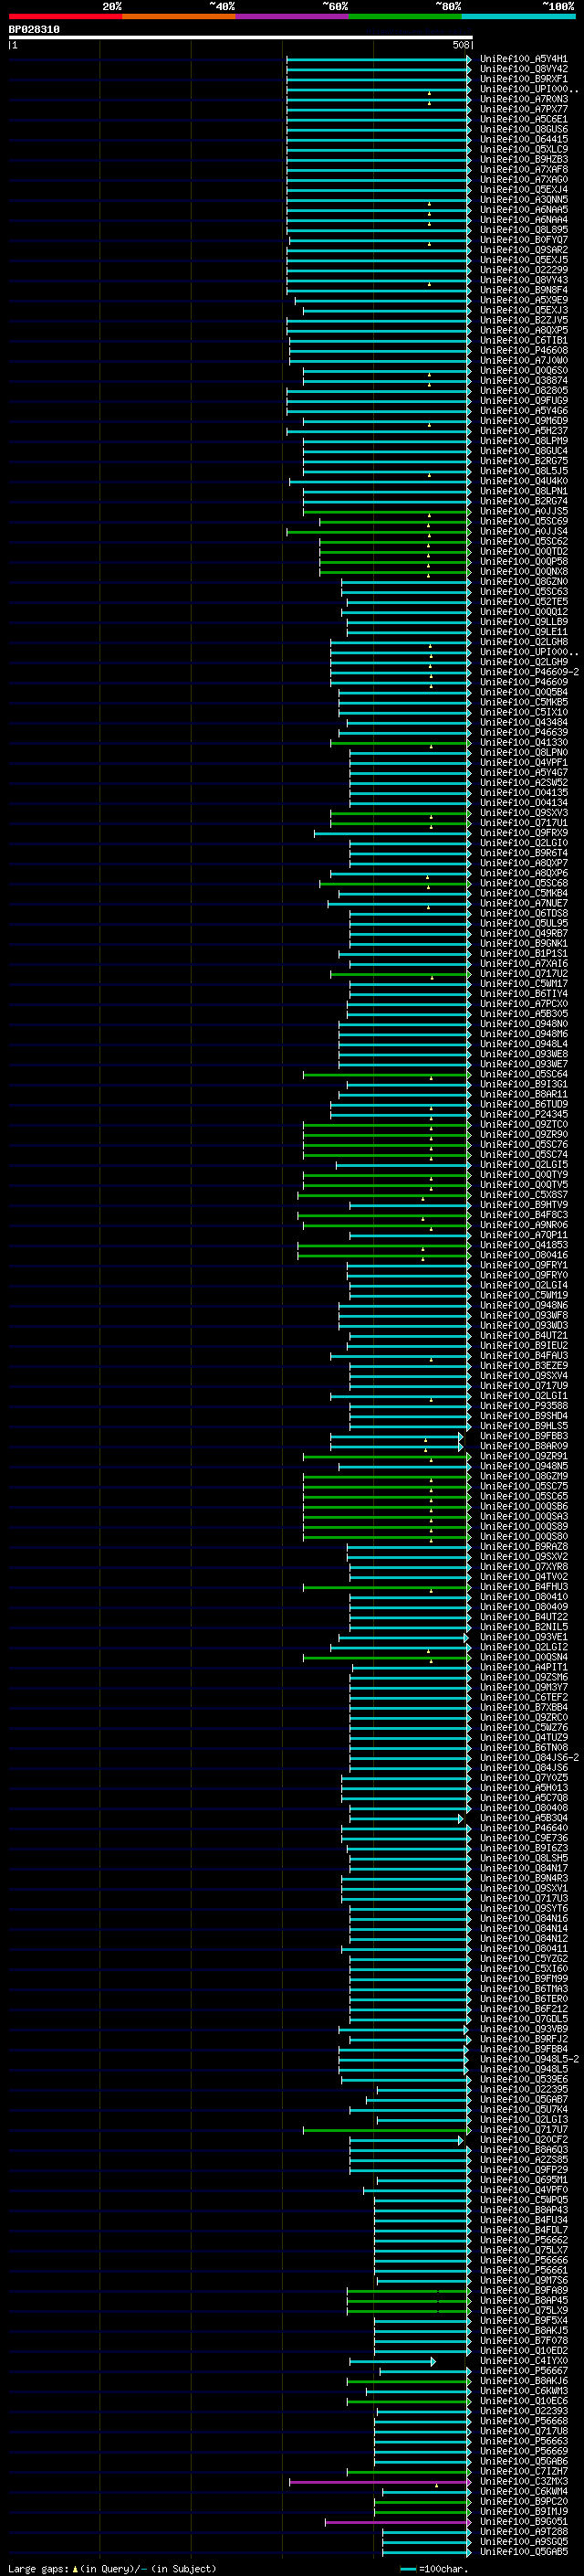Select the hit label UniRef100_B9PC20
Screen dimensions: 584x2576
(523, 2501)
